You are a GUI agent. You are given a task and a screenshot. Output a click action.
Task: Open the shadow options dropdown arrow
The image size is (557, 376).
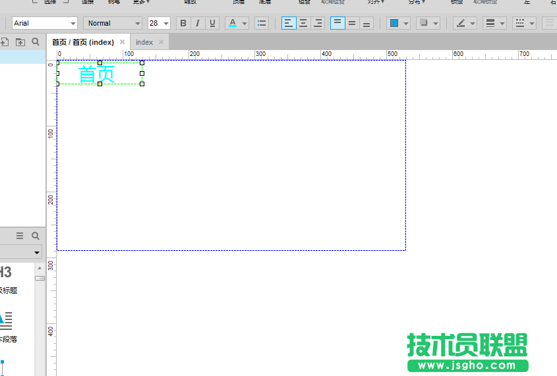(436, 24)
